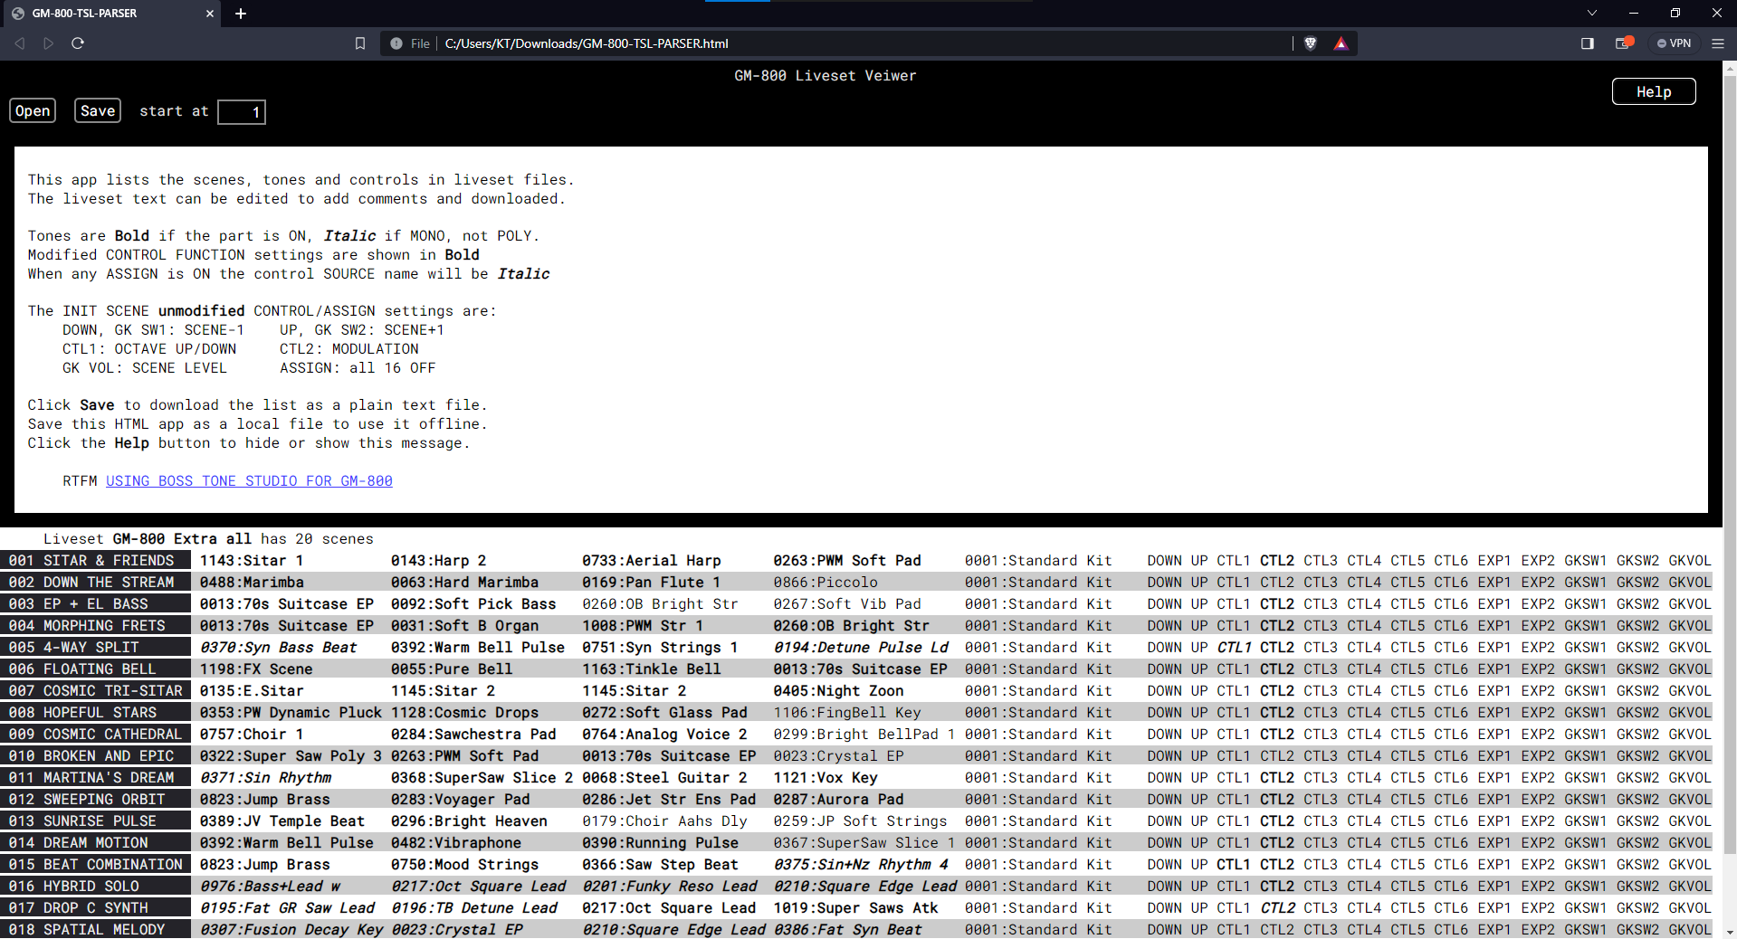Select scene 005 4-WAY SPLIT
The width and height of the screenshot is (1737, 939).
coord(95,648)
